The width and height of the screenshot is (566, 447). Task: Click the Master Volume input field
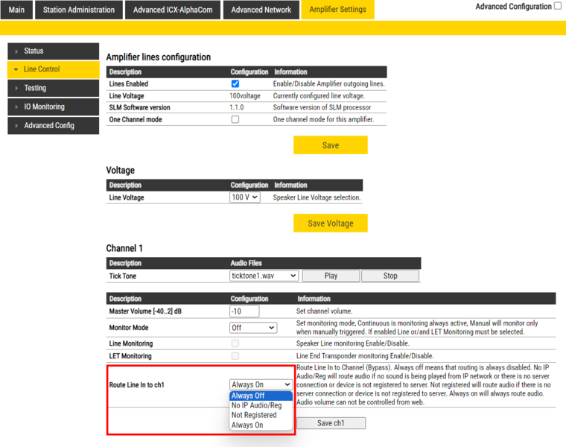[244, 311]
